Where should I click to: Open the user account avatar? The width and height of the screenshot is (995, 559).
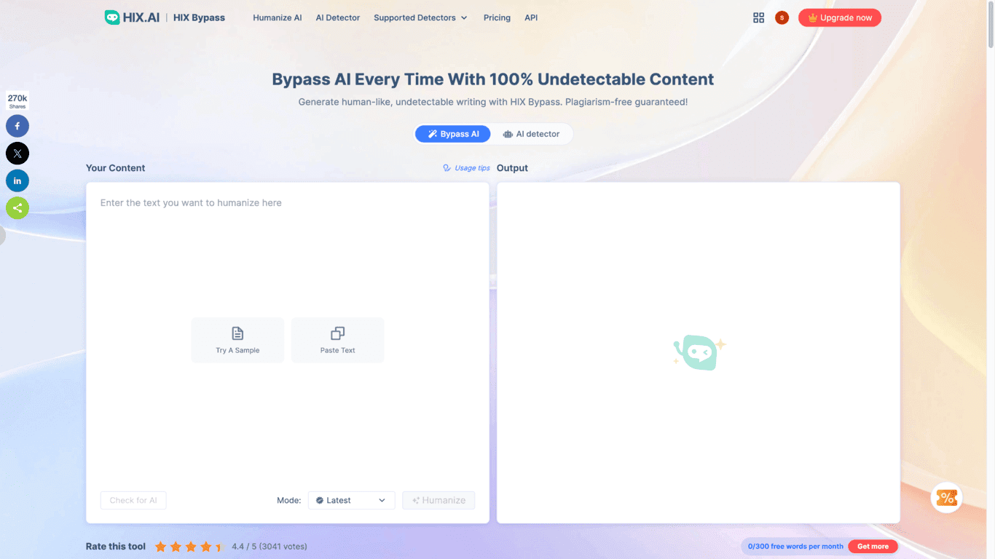tap(782, 17)
